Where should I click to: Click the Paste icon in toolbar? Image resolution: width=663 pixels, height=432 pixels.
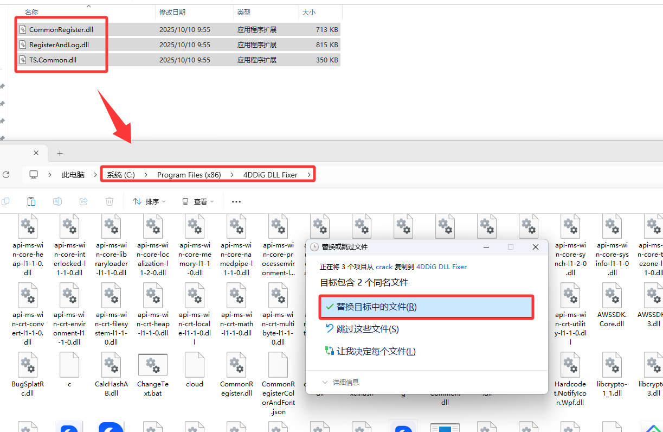[31, 201]
